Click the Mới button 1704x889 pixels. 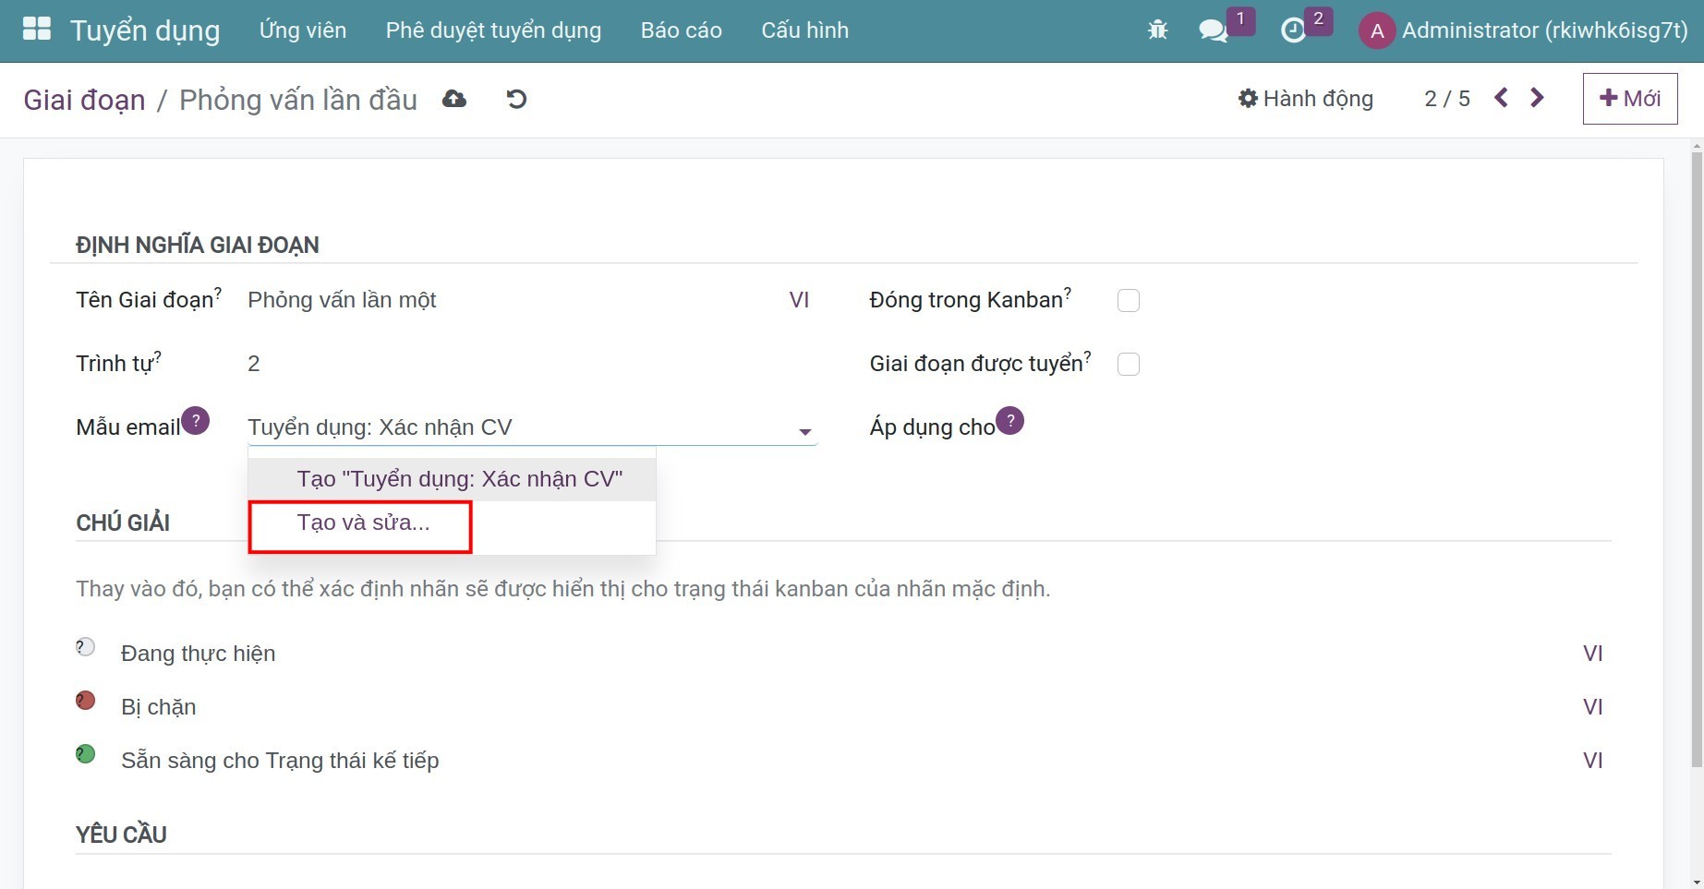(x=1629, y=99)
